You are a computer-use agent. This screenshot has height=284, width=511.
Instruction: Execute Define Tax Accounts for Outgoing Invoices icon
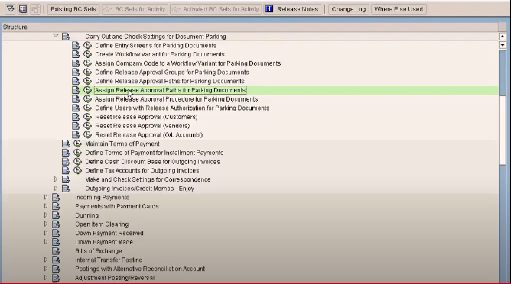77,170
